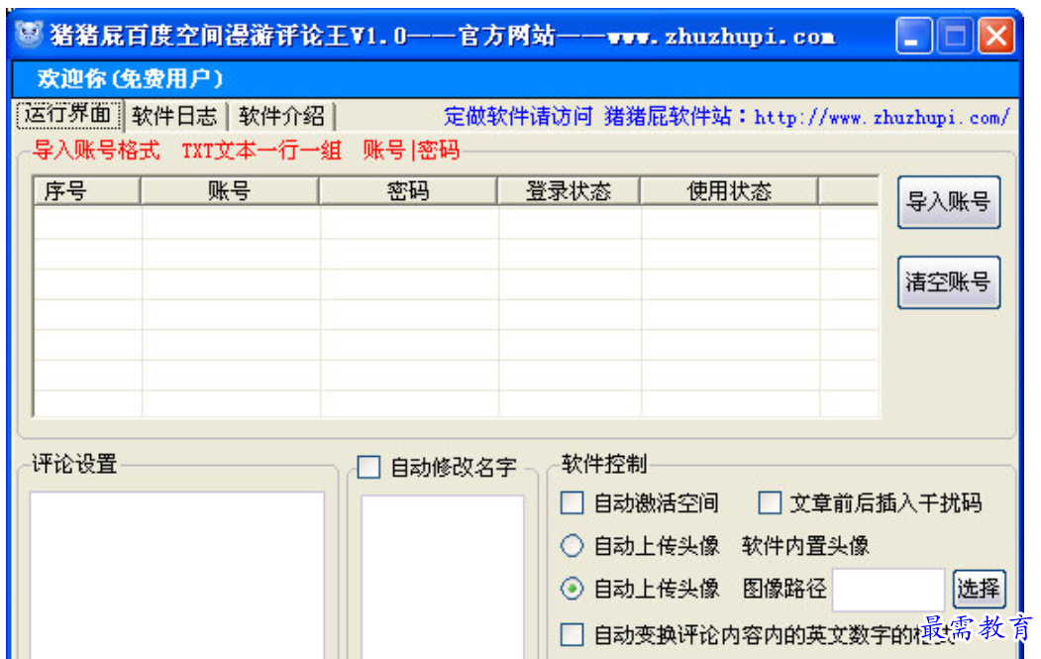
Task: Click the 密码 column header
Action: [x=408, y=191]
